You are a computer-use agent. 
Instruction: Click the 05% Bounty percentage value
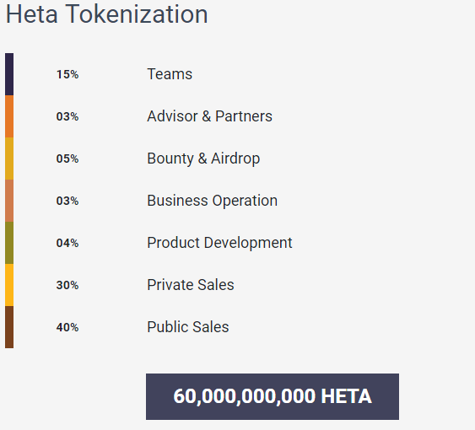(67, 159)
